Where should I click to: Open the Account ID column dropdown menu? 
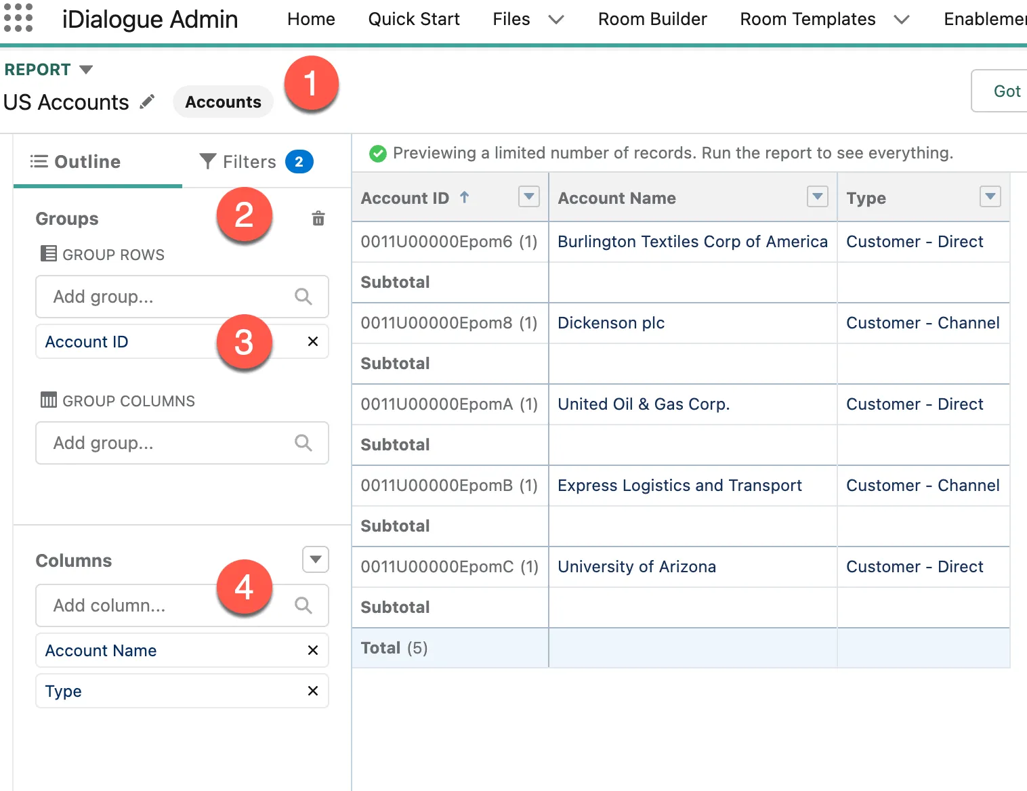tap(529, 196)
